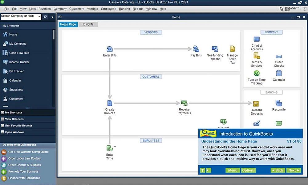The image size is (308, 185).
Task: Toggle the tutorial T text button
Action: (203, 170)
